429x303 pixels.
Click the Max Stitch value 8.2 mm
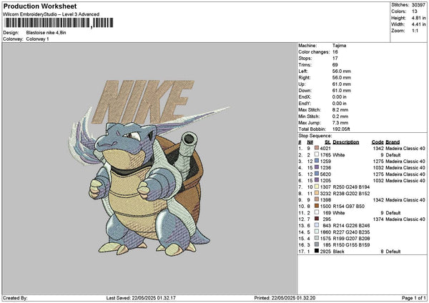pos(340,110)
